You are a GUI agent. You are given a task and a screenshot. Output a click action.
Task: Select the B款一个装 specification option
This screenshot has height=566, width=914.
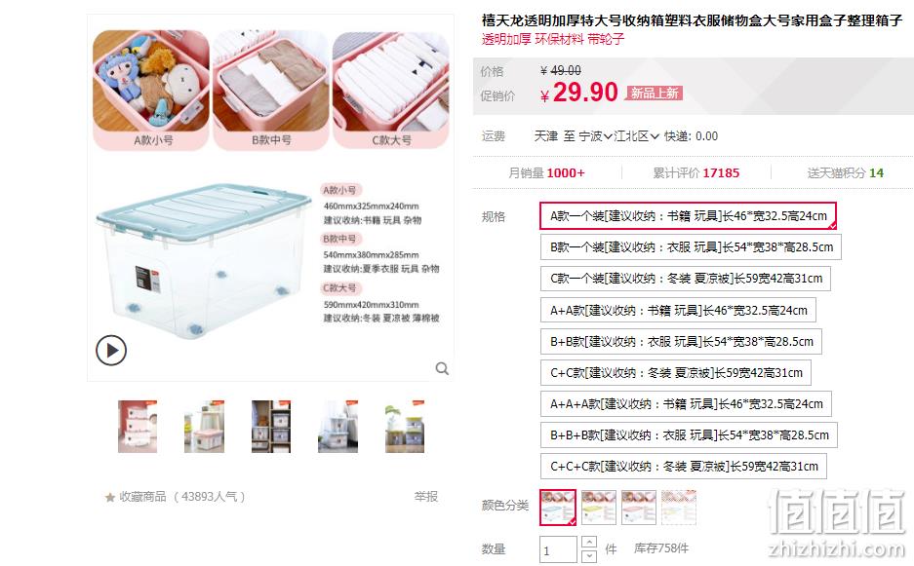[691, 247]
